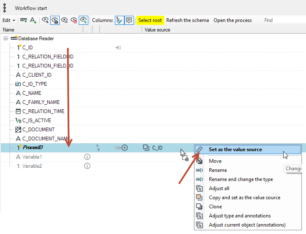
Task: Click the bracket-arrow icon on ProcesID row
Action: click(118, 148)
